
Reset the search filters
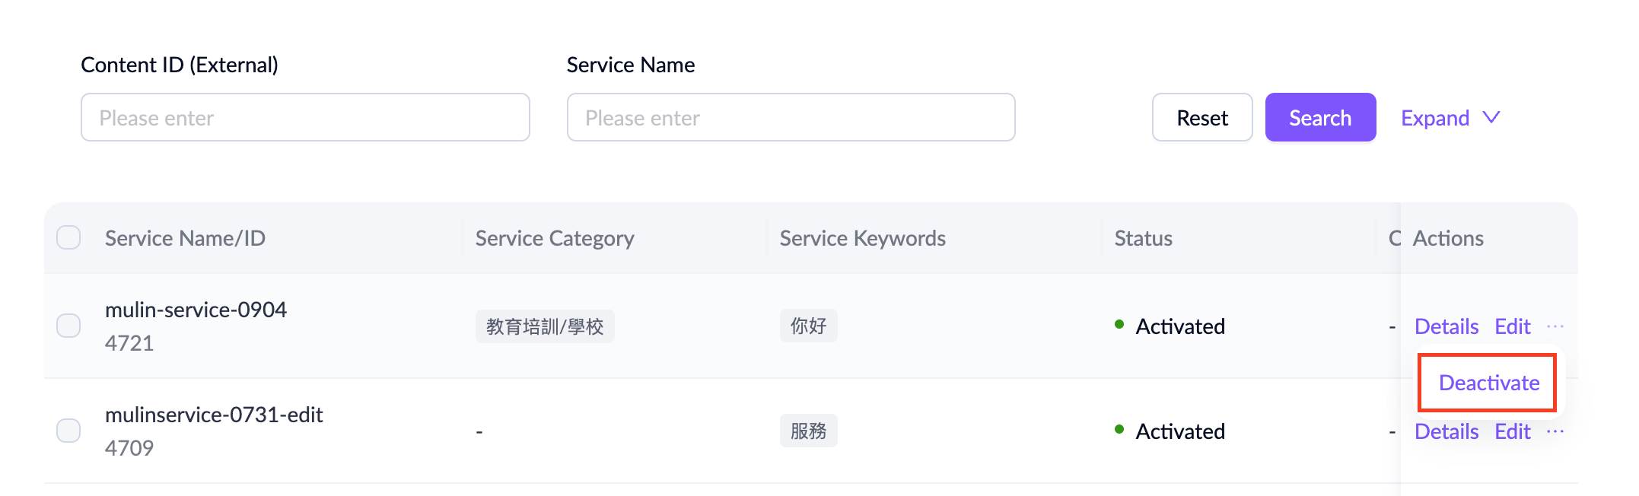(x=1201, y=117)
